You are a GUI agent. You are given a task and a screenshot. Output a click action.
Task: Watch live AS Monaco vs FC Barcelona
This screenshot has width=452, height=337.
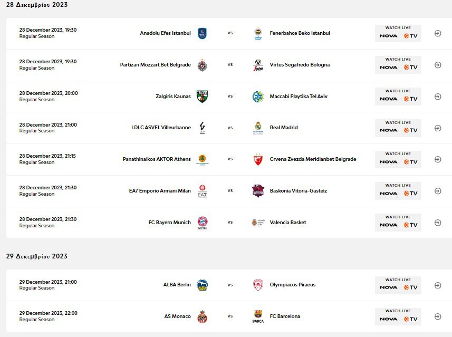[x=398, y=316]
